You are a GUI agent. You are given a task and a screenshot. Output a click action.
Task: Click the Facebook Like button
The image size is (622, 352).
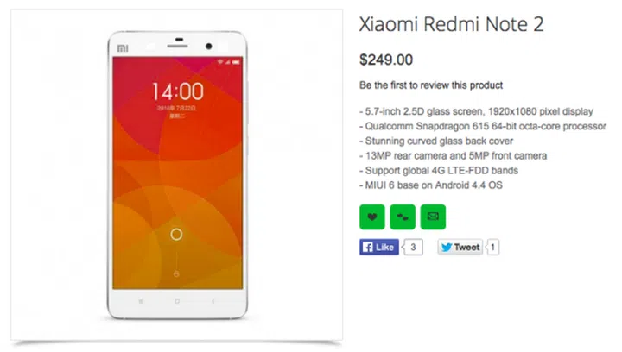379,247
